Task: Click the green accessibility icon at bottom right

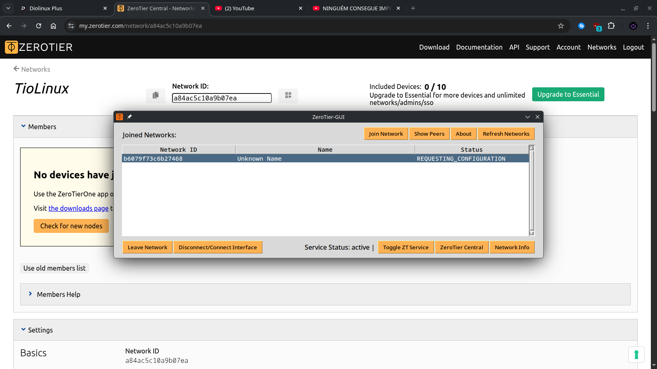Action: tap(636, 355)
